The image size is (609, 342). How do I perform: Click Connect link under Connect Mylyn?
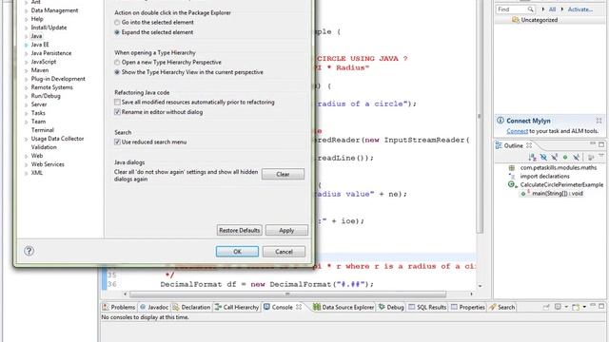[x=517, y=131]
